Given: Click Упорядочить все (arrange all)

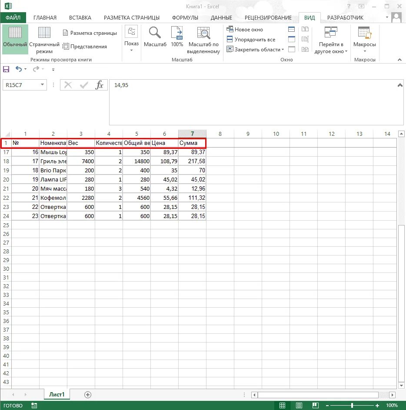Looking at the screenshot, I should tap(251, 40).
